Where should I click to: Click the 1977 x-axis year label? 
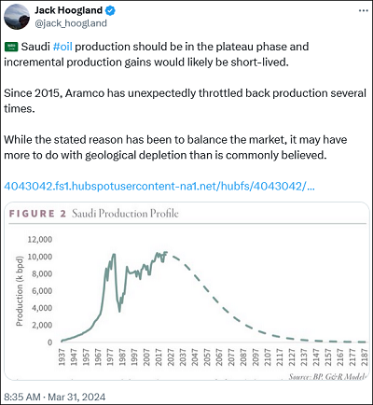(x=110, y=357)
